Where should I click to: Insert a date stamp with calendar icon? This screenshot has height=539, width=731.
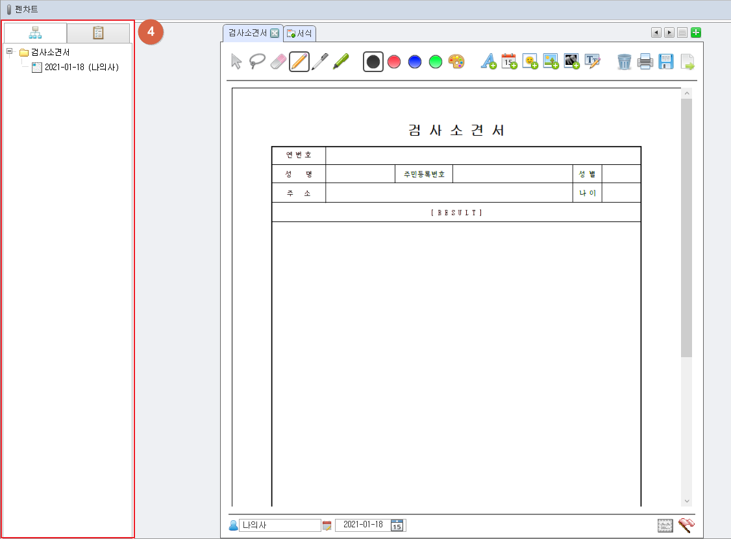tap(509, 62)
